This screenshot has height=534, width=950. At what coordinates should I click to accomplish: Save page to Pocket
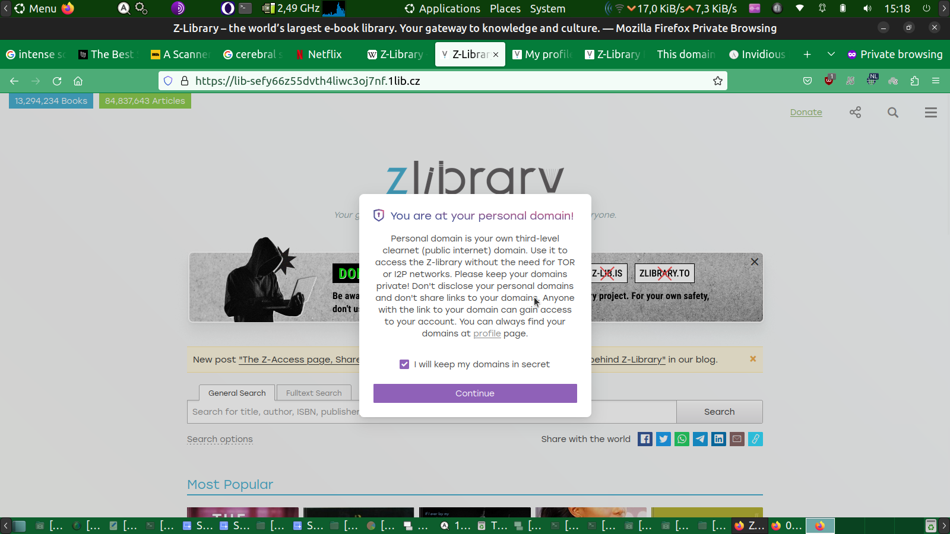click(807, 81)
